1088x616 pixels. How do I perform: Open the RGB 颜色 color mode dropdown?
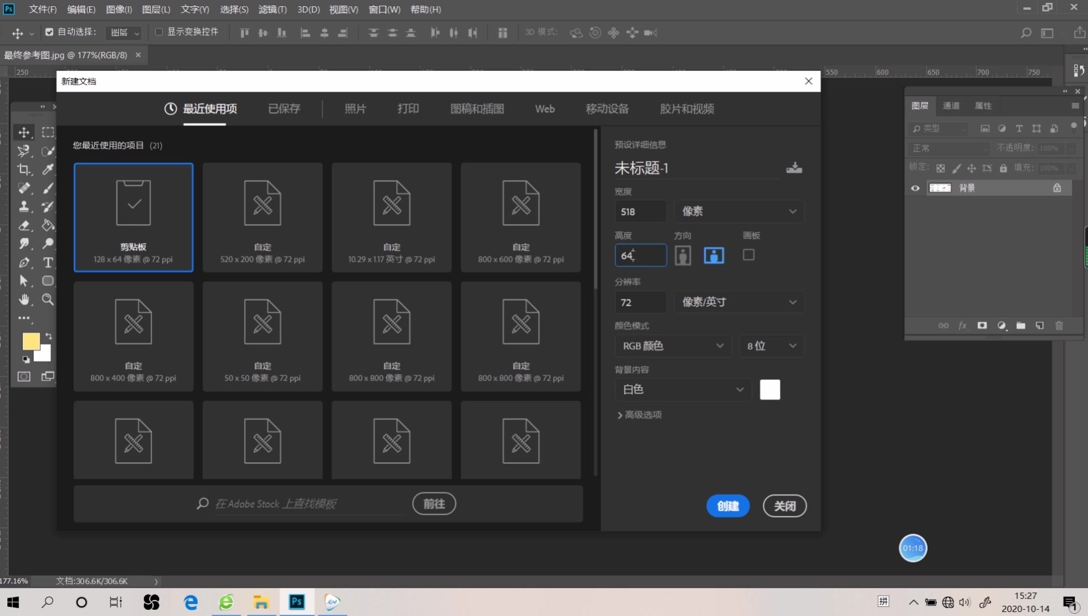[672, 345]
